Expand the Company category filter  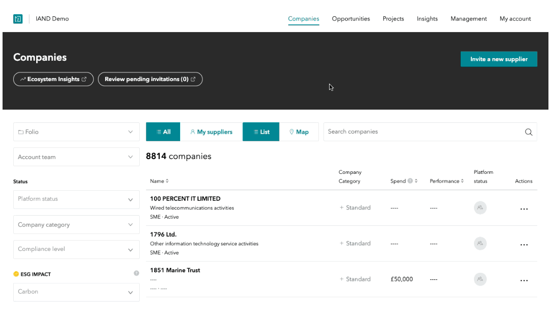(76, 225)
